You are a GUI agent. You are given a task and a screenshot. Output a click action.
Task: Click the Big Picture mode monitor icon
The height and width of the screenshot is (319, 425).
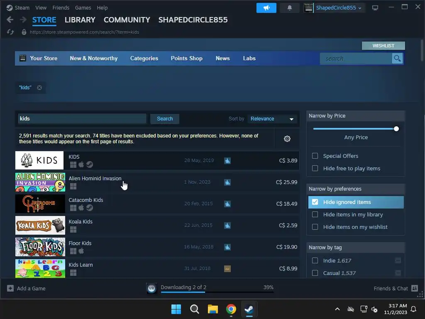(375, 8)
